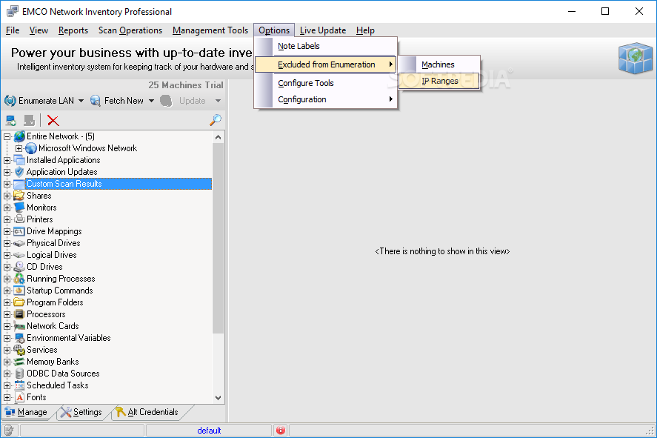
Task: Click the Running Processes icon
Action: pyautogui.click(x=19, y=279)
